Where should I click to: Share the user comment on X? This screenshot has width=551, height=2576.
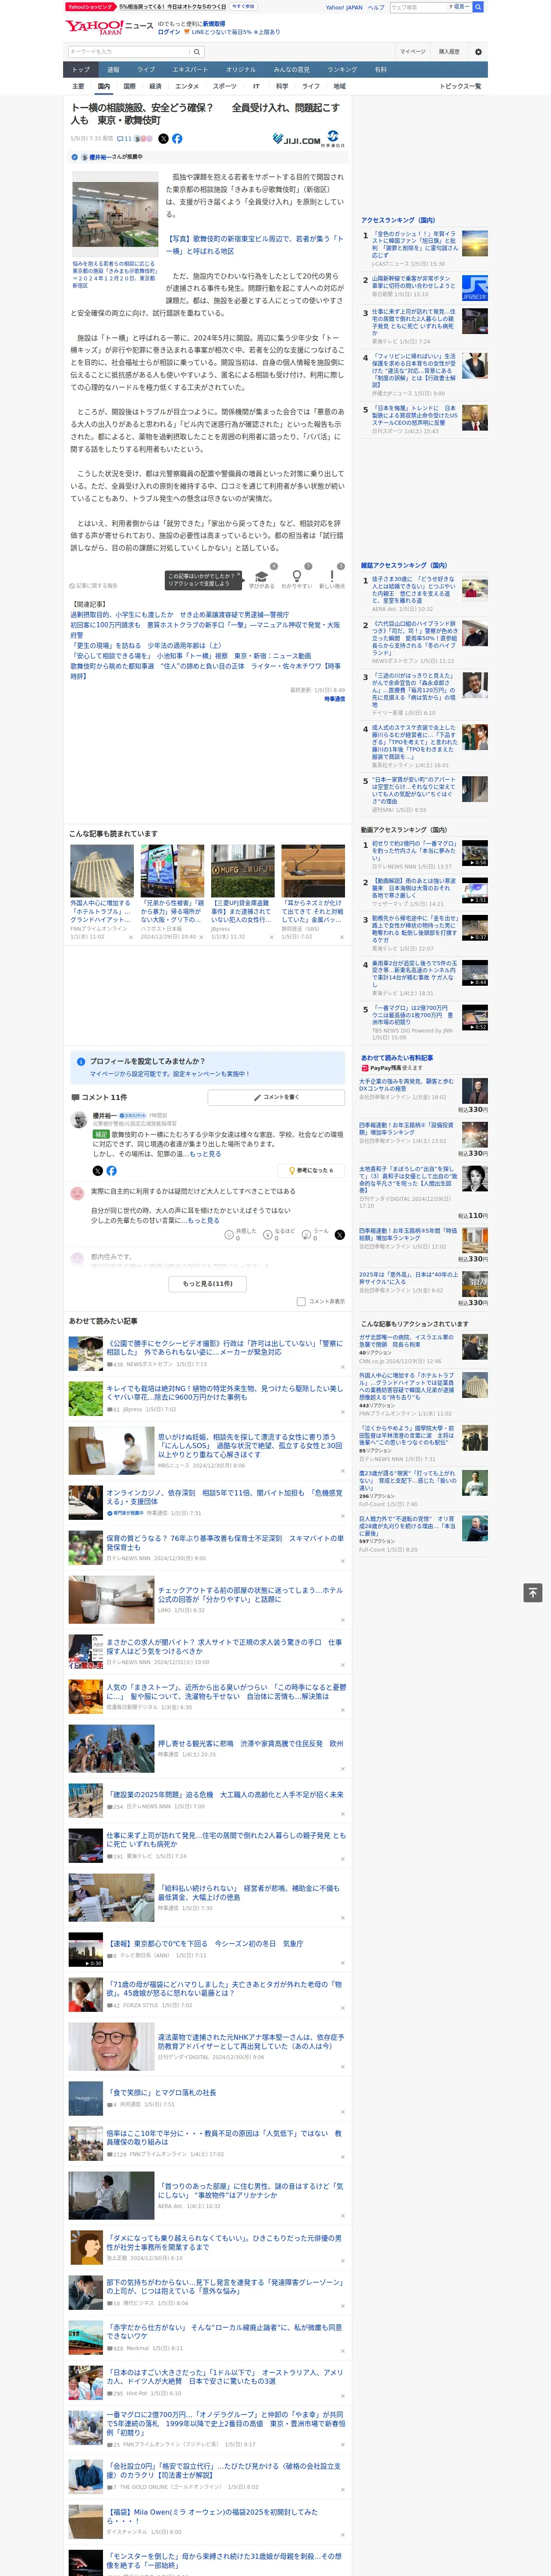pos(339,1235)
